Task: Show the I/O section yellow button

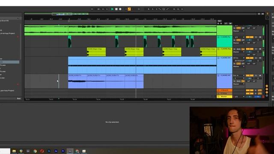Action: [x=267, y=86]
